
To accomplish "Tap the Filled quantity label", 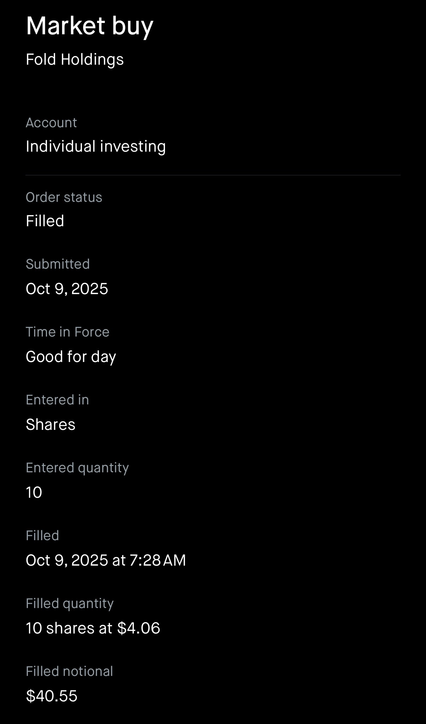I will (x=70, y=603).
